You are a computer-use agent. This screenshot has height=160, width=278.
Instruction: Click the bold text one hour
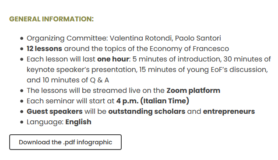[113, 59]
